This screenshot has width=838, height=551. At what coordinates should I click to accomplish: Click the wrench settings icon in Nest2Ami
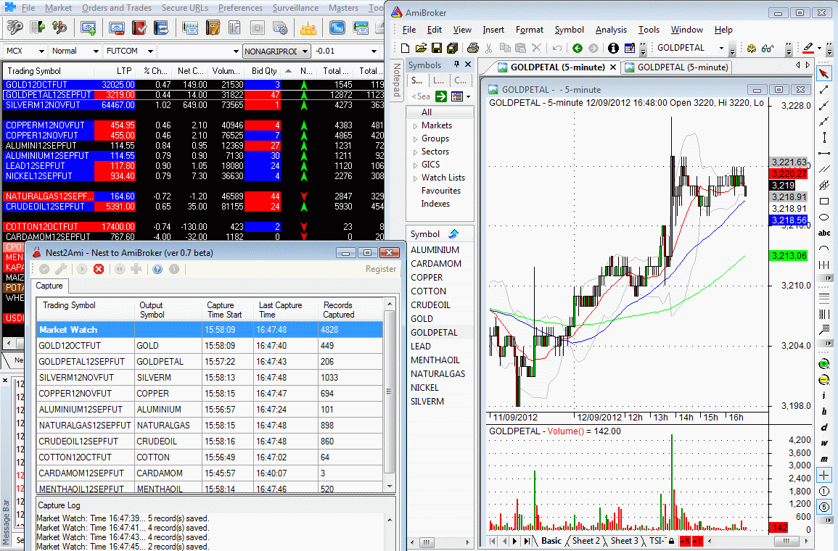(61, 269)
